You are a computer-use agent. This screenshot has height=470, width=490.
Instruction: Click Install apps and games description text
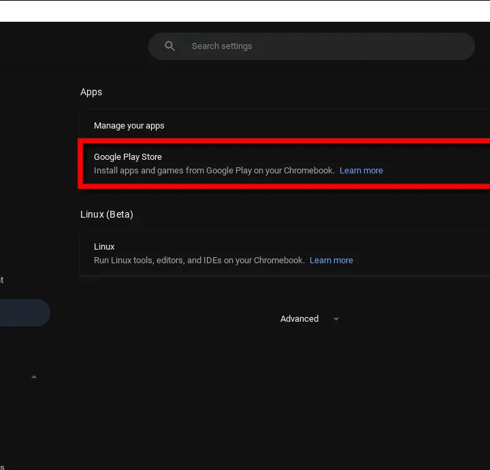coord(214,171)
